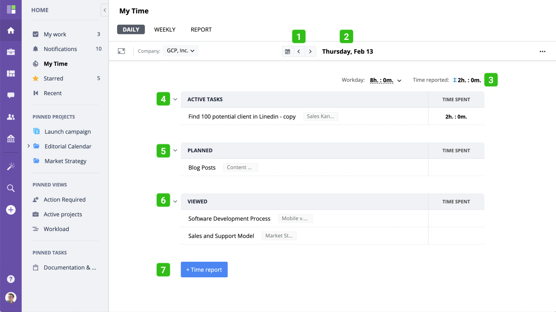Open Software Development Process task

tap(229, 218)
